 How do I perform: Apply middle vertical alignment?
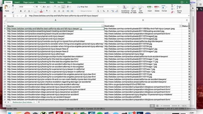(x=59, y=7)
